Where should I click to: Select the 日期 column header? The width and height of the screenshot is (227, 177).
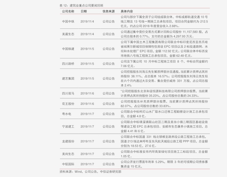(84, 11)
